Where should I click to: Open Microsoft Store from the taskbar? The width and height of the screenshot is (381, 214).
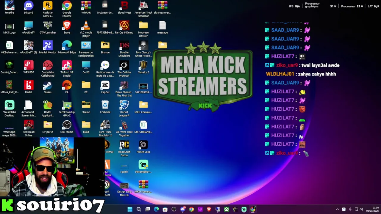165,209
